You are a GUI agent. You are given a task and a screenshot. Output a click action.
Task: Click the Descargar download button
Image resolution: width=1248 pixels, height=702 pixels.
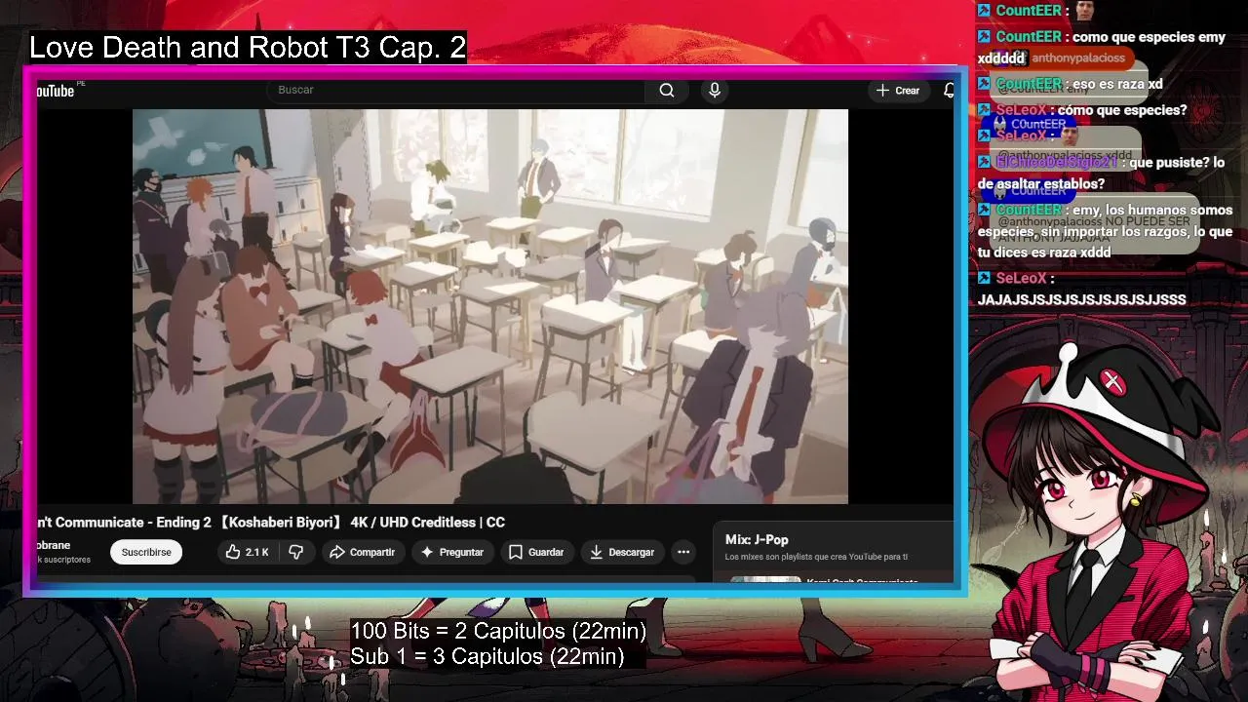(x=622, y=552)
